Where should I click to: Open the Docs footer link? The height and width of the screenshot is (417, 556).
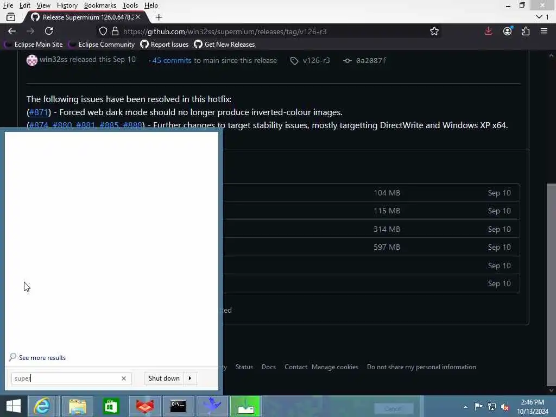point(268,367)
